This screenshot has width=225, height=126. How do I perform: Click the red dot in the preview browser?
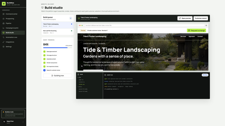(x=79, y=26)
